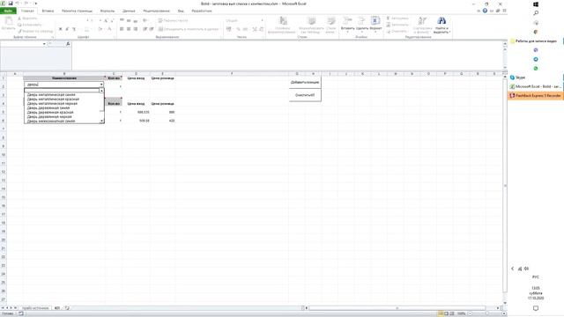Click the Цена розница header in row 1
Image resolution: width=564 pixels, height=317 pixels.
click(162, 78)
